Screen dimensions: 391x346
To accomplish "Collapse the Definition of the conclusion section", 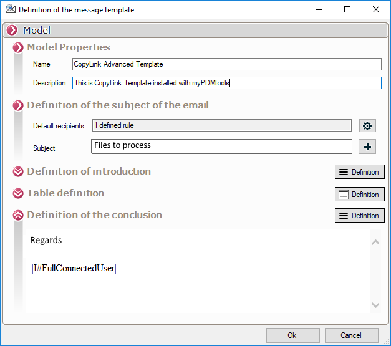I will tap(19, 215).
